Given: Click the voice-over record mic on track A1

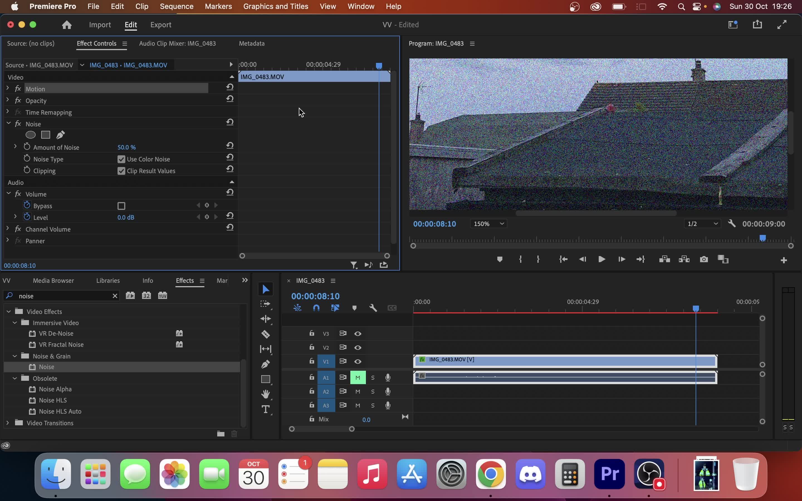Looking at the screenshot, I should [387, 377].
